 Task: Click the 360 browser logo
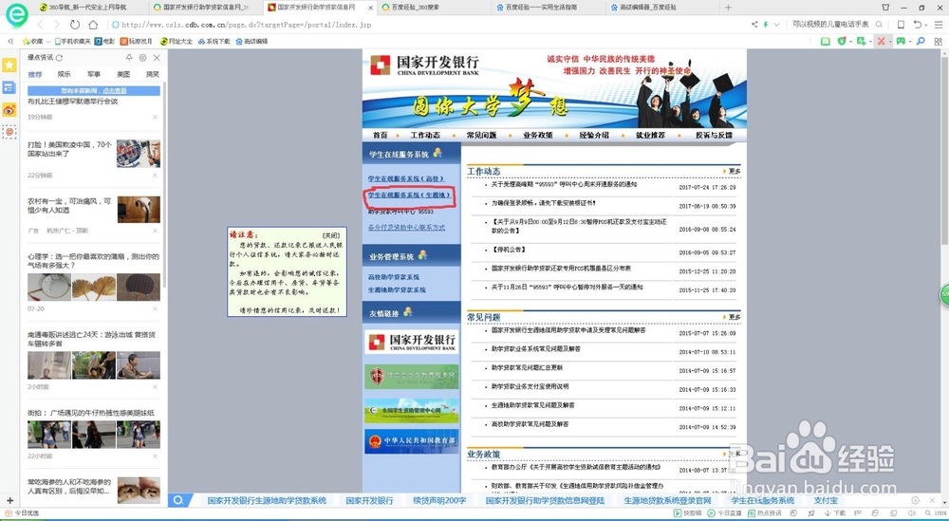(16, 16)
